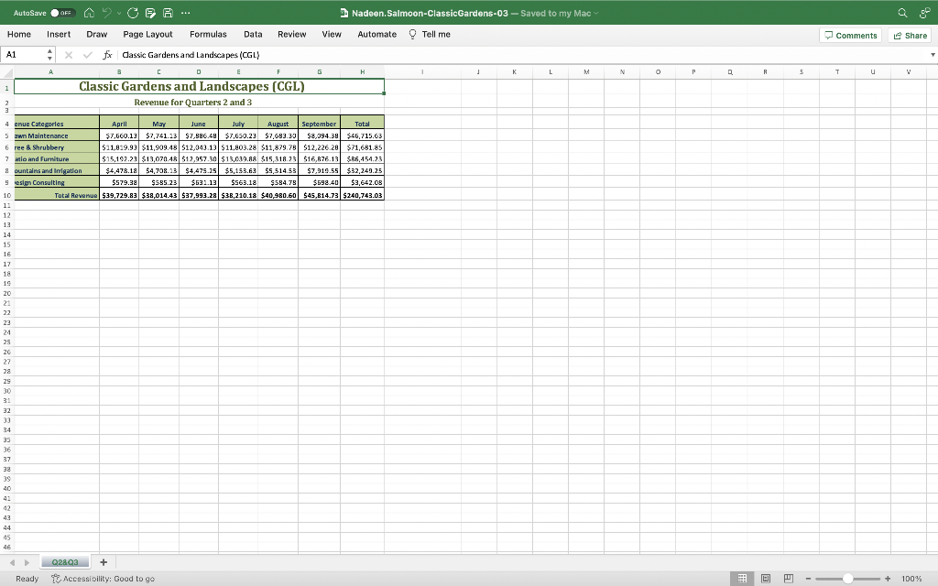This screenshot has height=586, width=938.
Task: Switch to Page Layout view in status bar
Action: (x=766, y=579)
